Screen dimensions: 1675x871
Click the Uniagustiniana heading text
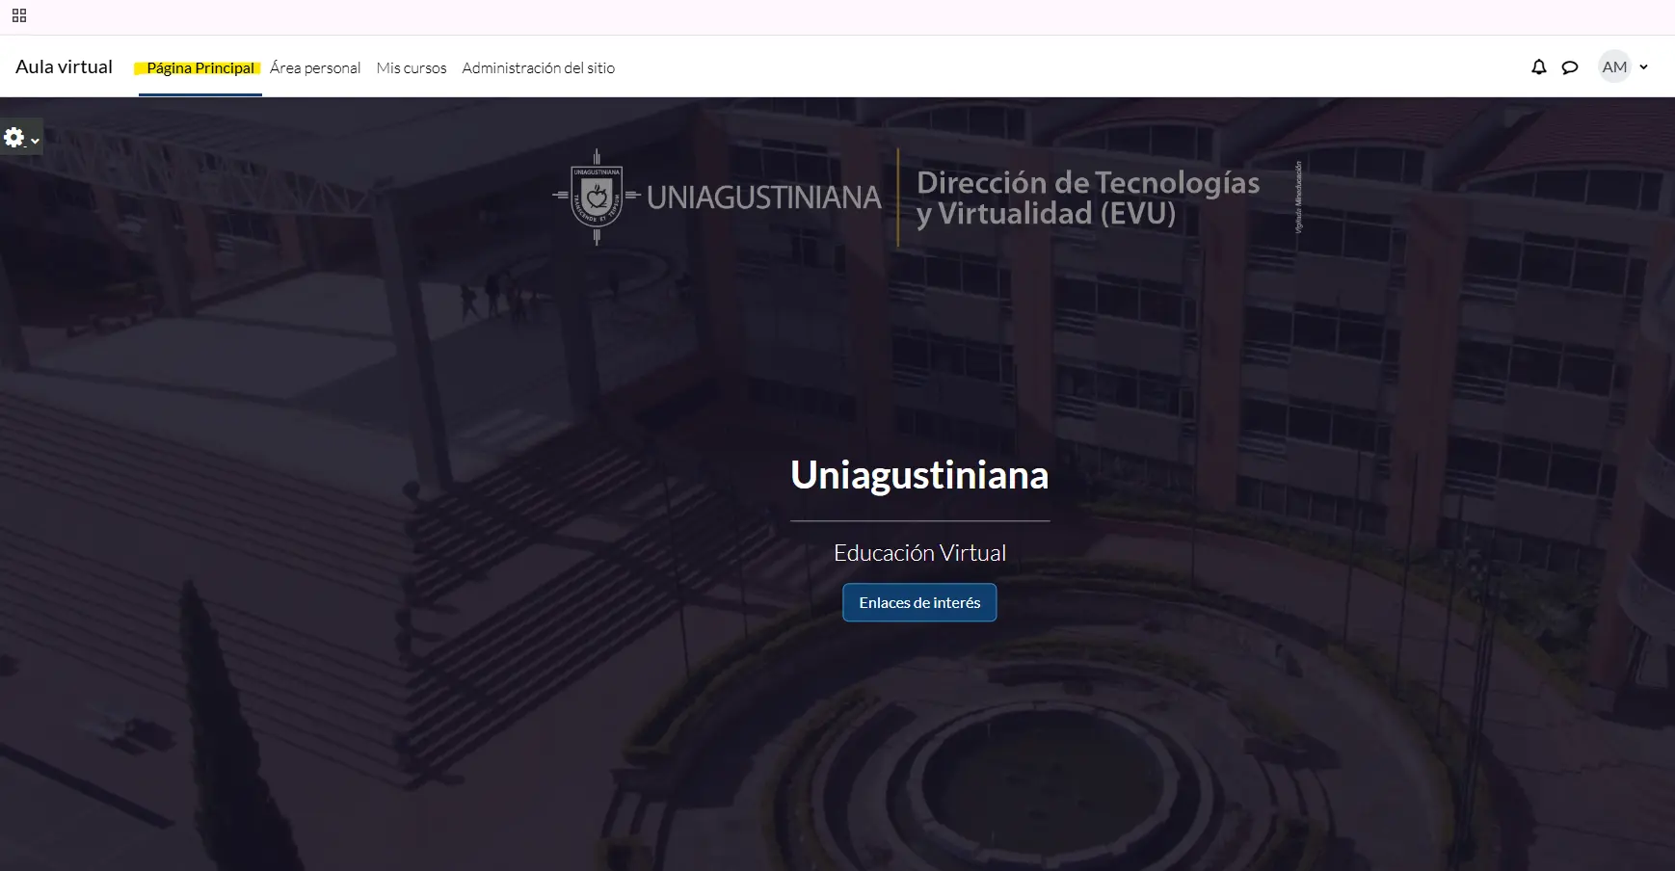pos(919,474)
